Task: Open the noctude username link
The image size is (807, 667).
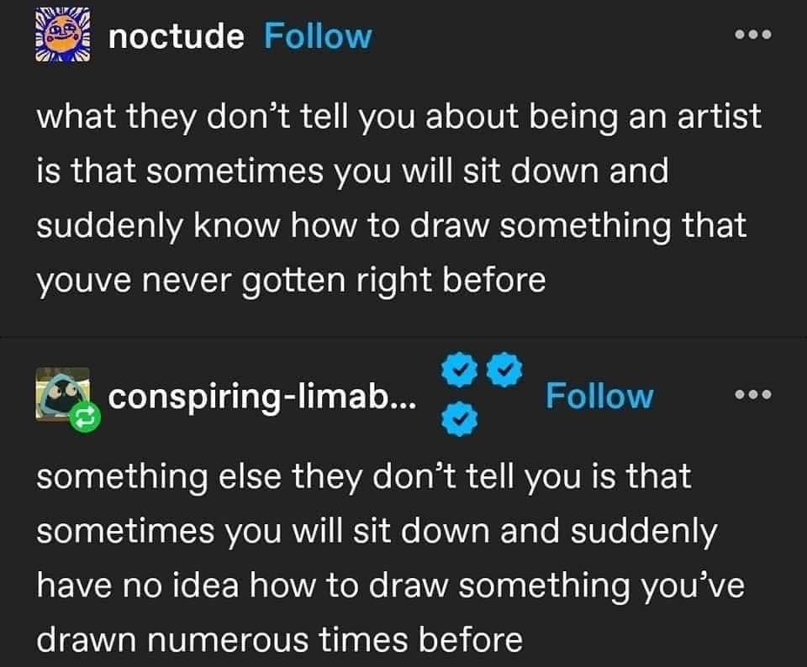Action: pyautogui.click(x=177, y=36)
